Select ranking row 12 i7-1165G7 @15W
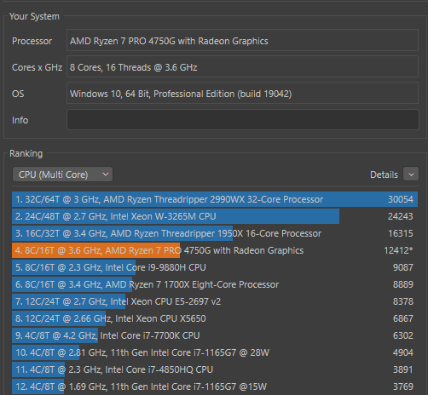Image resolution: width=428 pixels, height=395 pixels. (215, 386)
